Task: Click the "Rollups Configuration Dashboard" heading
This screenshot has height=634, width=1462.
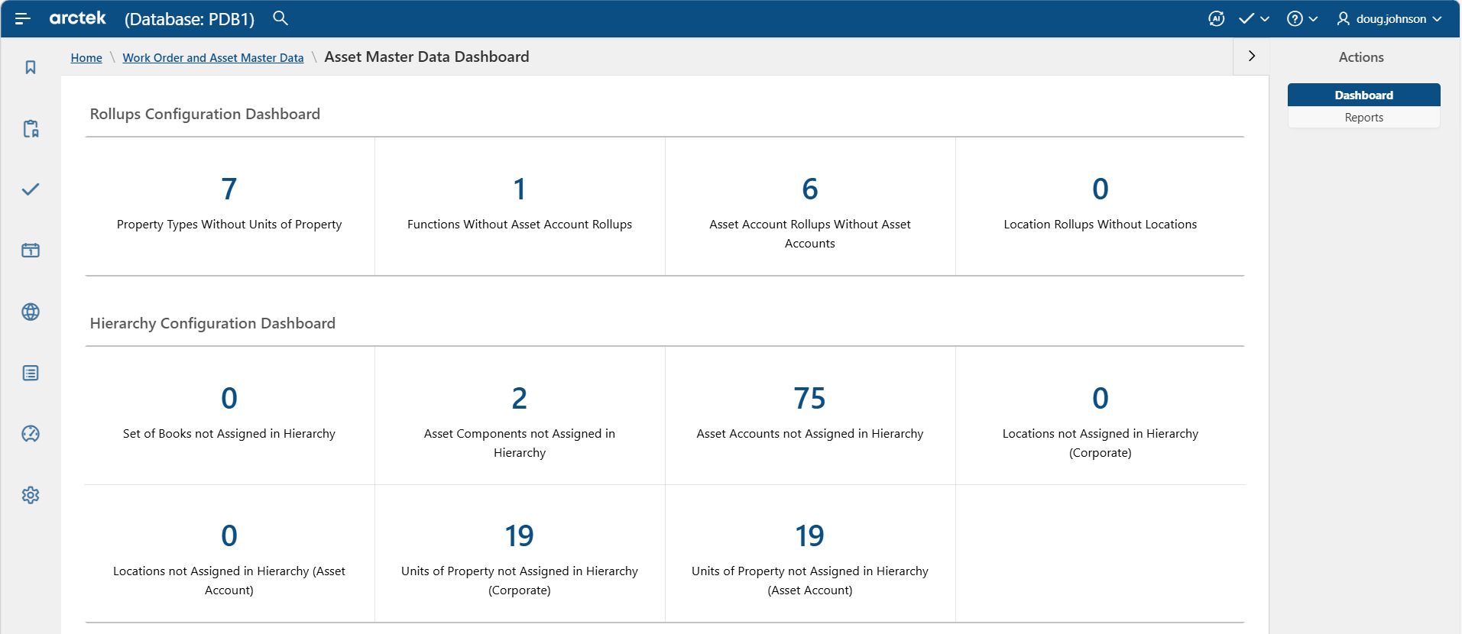Action: tap(205, 114)
